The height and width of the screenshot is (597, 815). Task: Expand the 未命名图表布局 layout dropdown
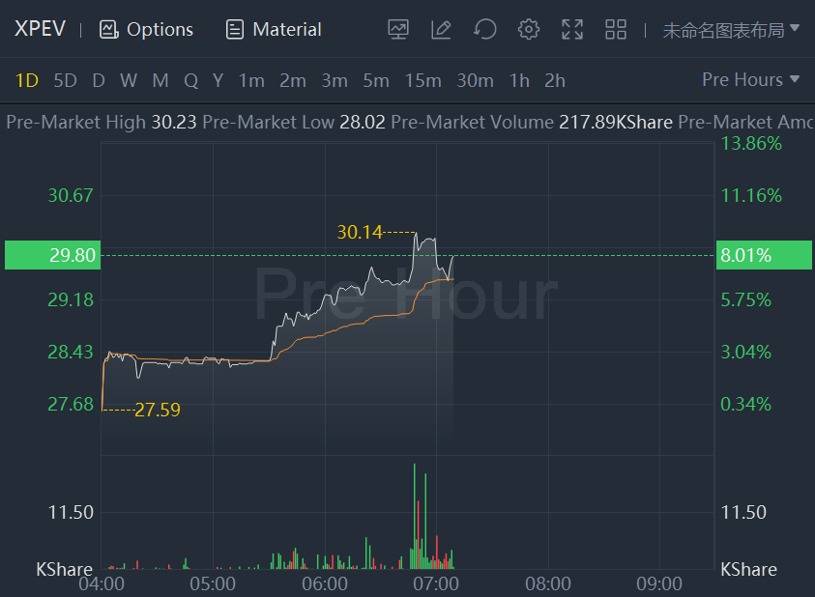click(731, 29)
